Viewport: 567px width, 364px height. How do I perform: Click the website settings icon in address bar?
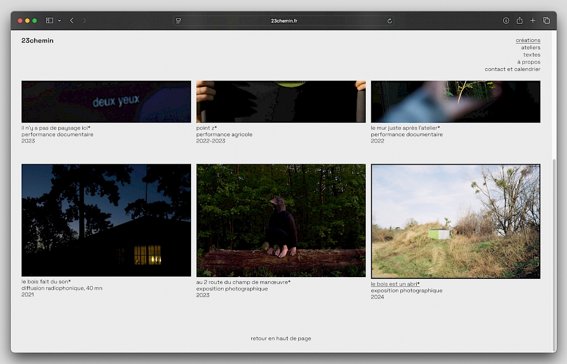point(179,20)
